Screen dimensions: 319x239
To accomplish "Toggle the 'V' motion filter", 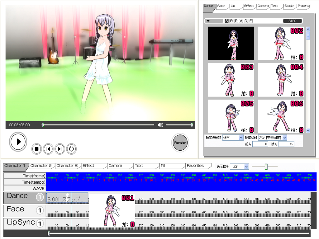I will (241, 21).
